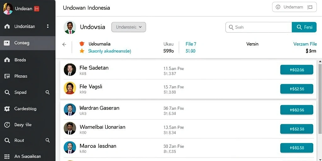The image size is (322, 161).
Task: Focus the Siah search input field
Action: [258, 27]
